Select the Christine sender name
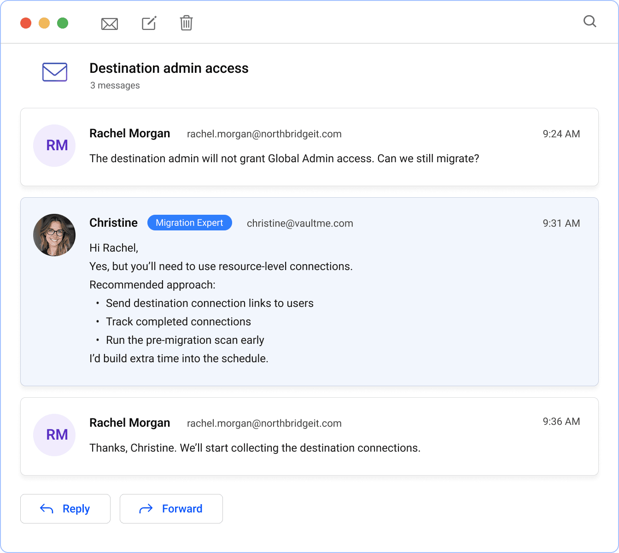This screenshot has height=553, width=619. 114,223
